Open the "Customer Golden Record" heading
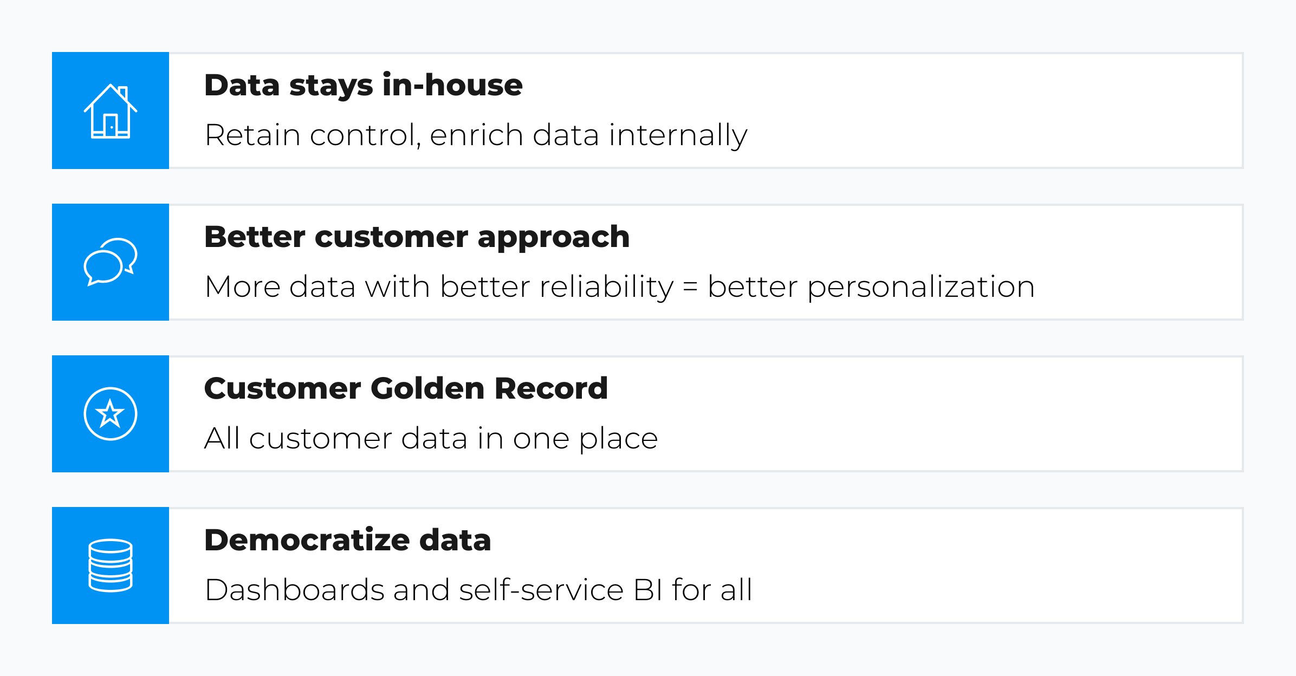 (x=406, y=389)
